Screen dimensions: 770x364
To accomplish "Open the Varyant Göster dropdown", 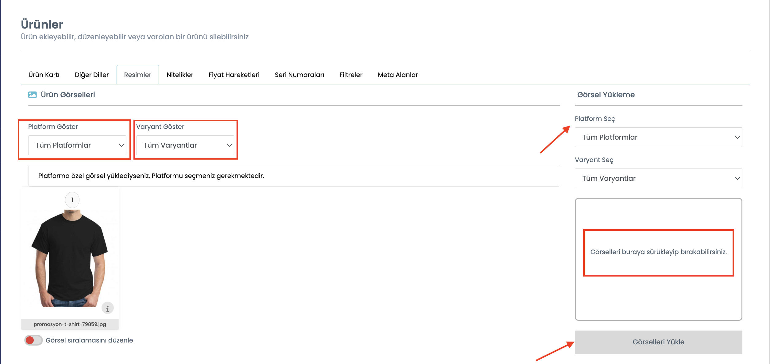I will 185,145.
